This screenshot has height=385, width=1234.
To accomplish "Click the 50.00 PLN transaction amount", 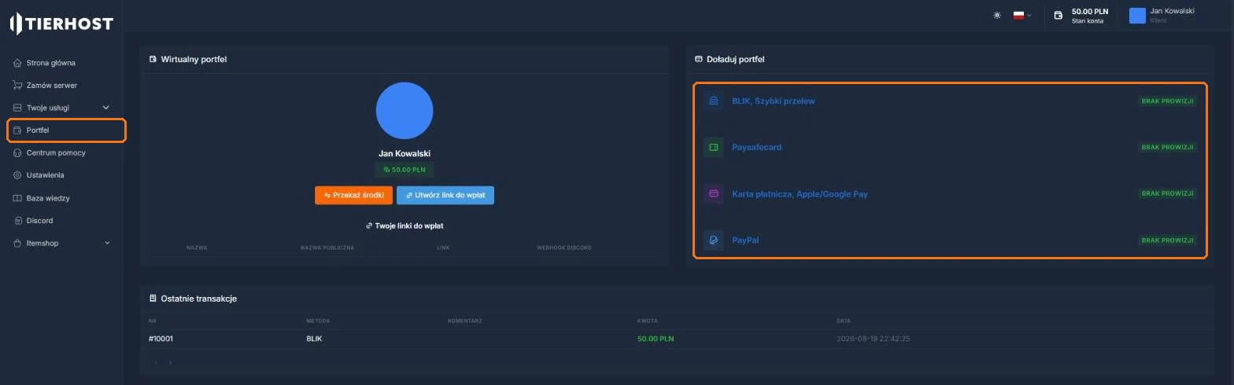I will pyautogui.click(x=656, y=339).
